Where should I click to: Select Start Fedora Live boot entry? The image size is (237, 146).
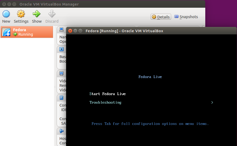[107, 94]
